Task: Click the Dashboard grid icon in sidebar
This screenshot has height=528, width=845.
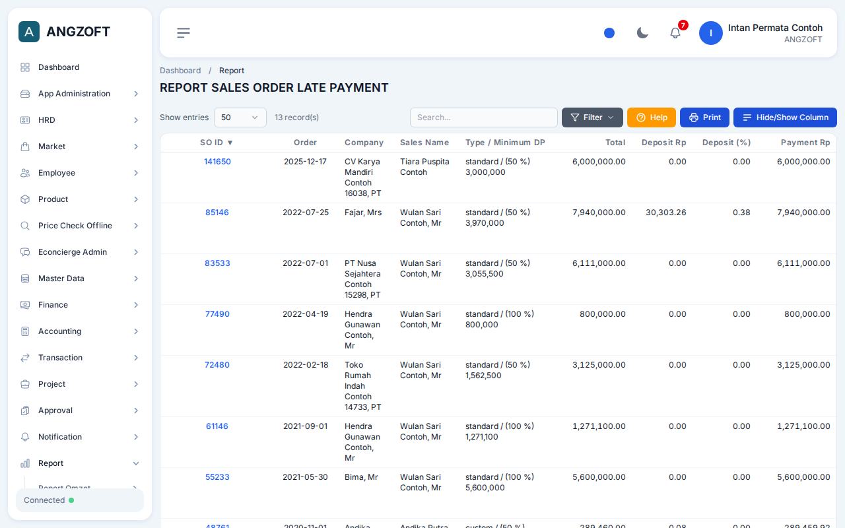Action: coord(25,67)
